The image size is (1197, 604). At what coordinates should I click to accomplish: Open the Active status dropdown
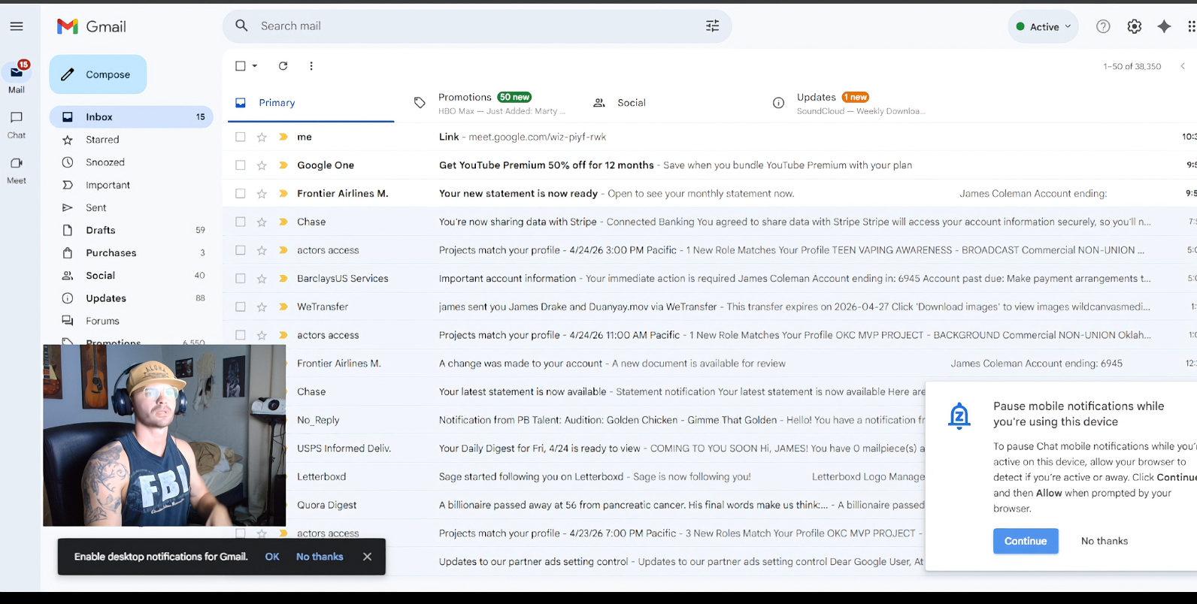point(1044,26)
